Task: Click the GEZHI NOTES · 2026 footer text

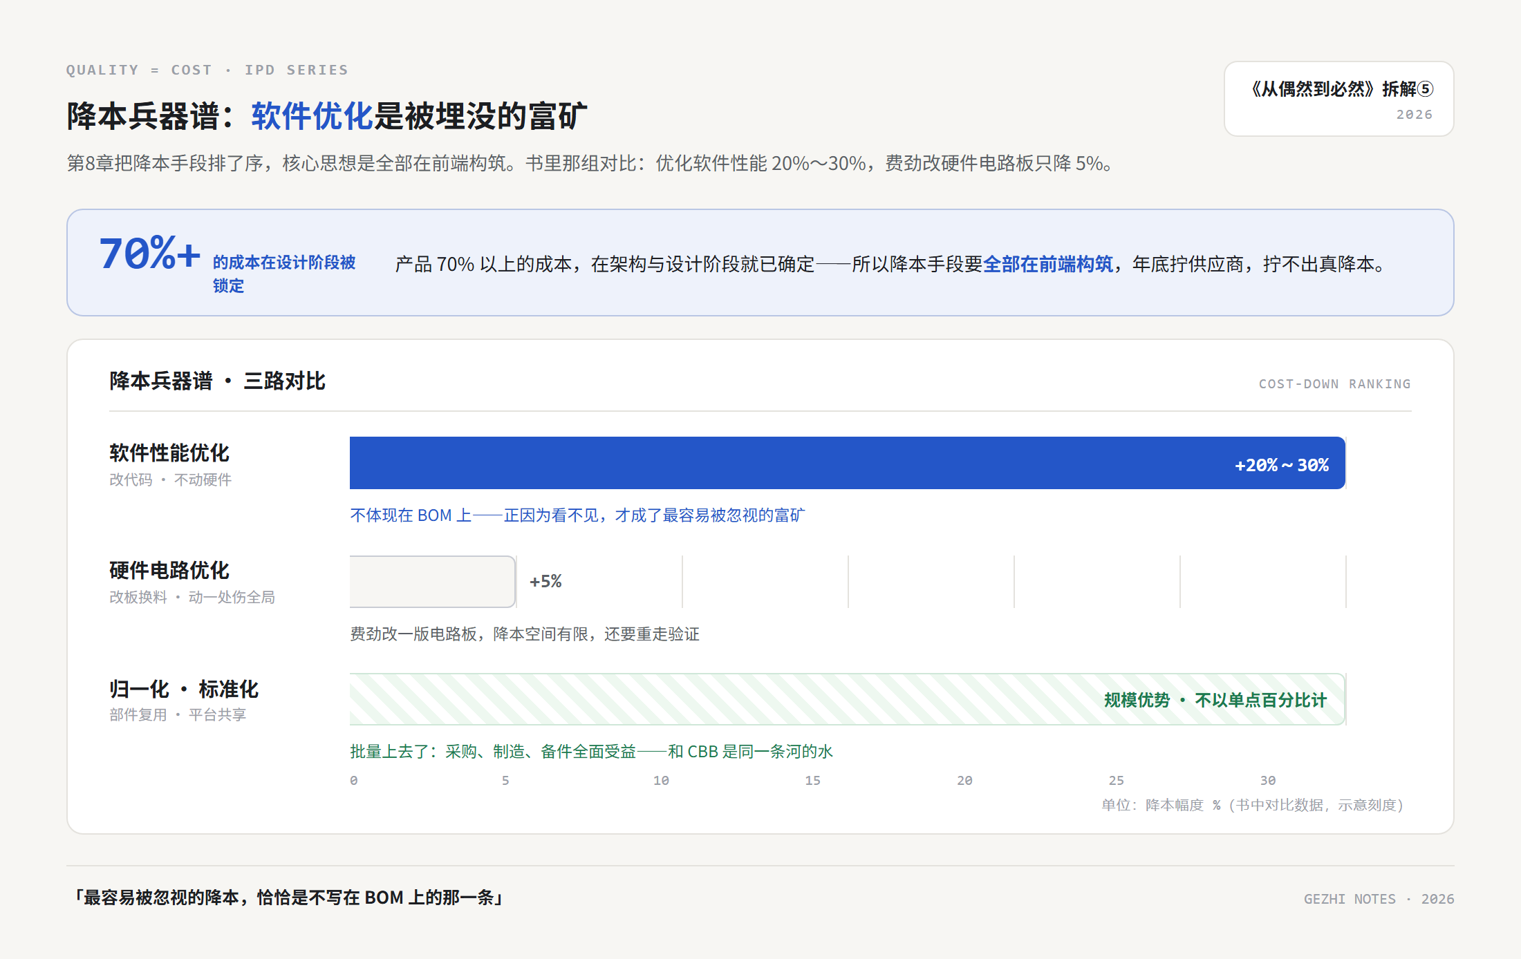Action: [x=1379, y=899]
